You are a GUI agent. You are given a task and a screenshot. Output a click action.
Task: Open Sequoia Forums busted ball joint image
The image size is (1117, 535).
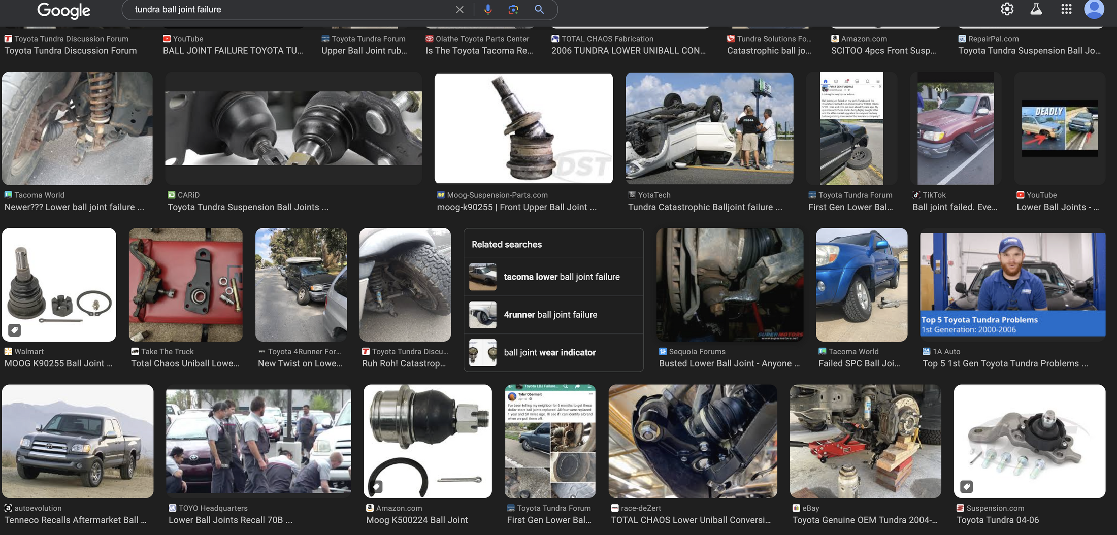pos(730,285)
